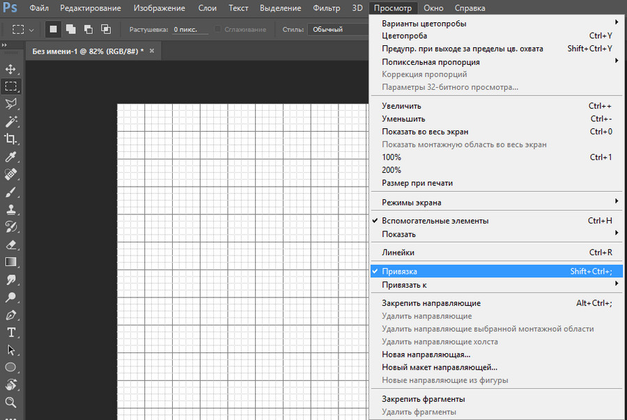Expand Режимы экрана submenu
627x420 pixels.
pos(497,203)
